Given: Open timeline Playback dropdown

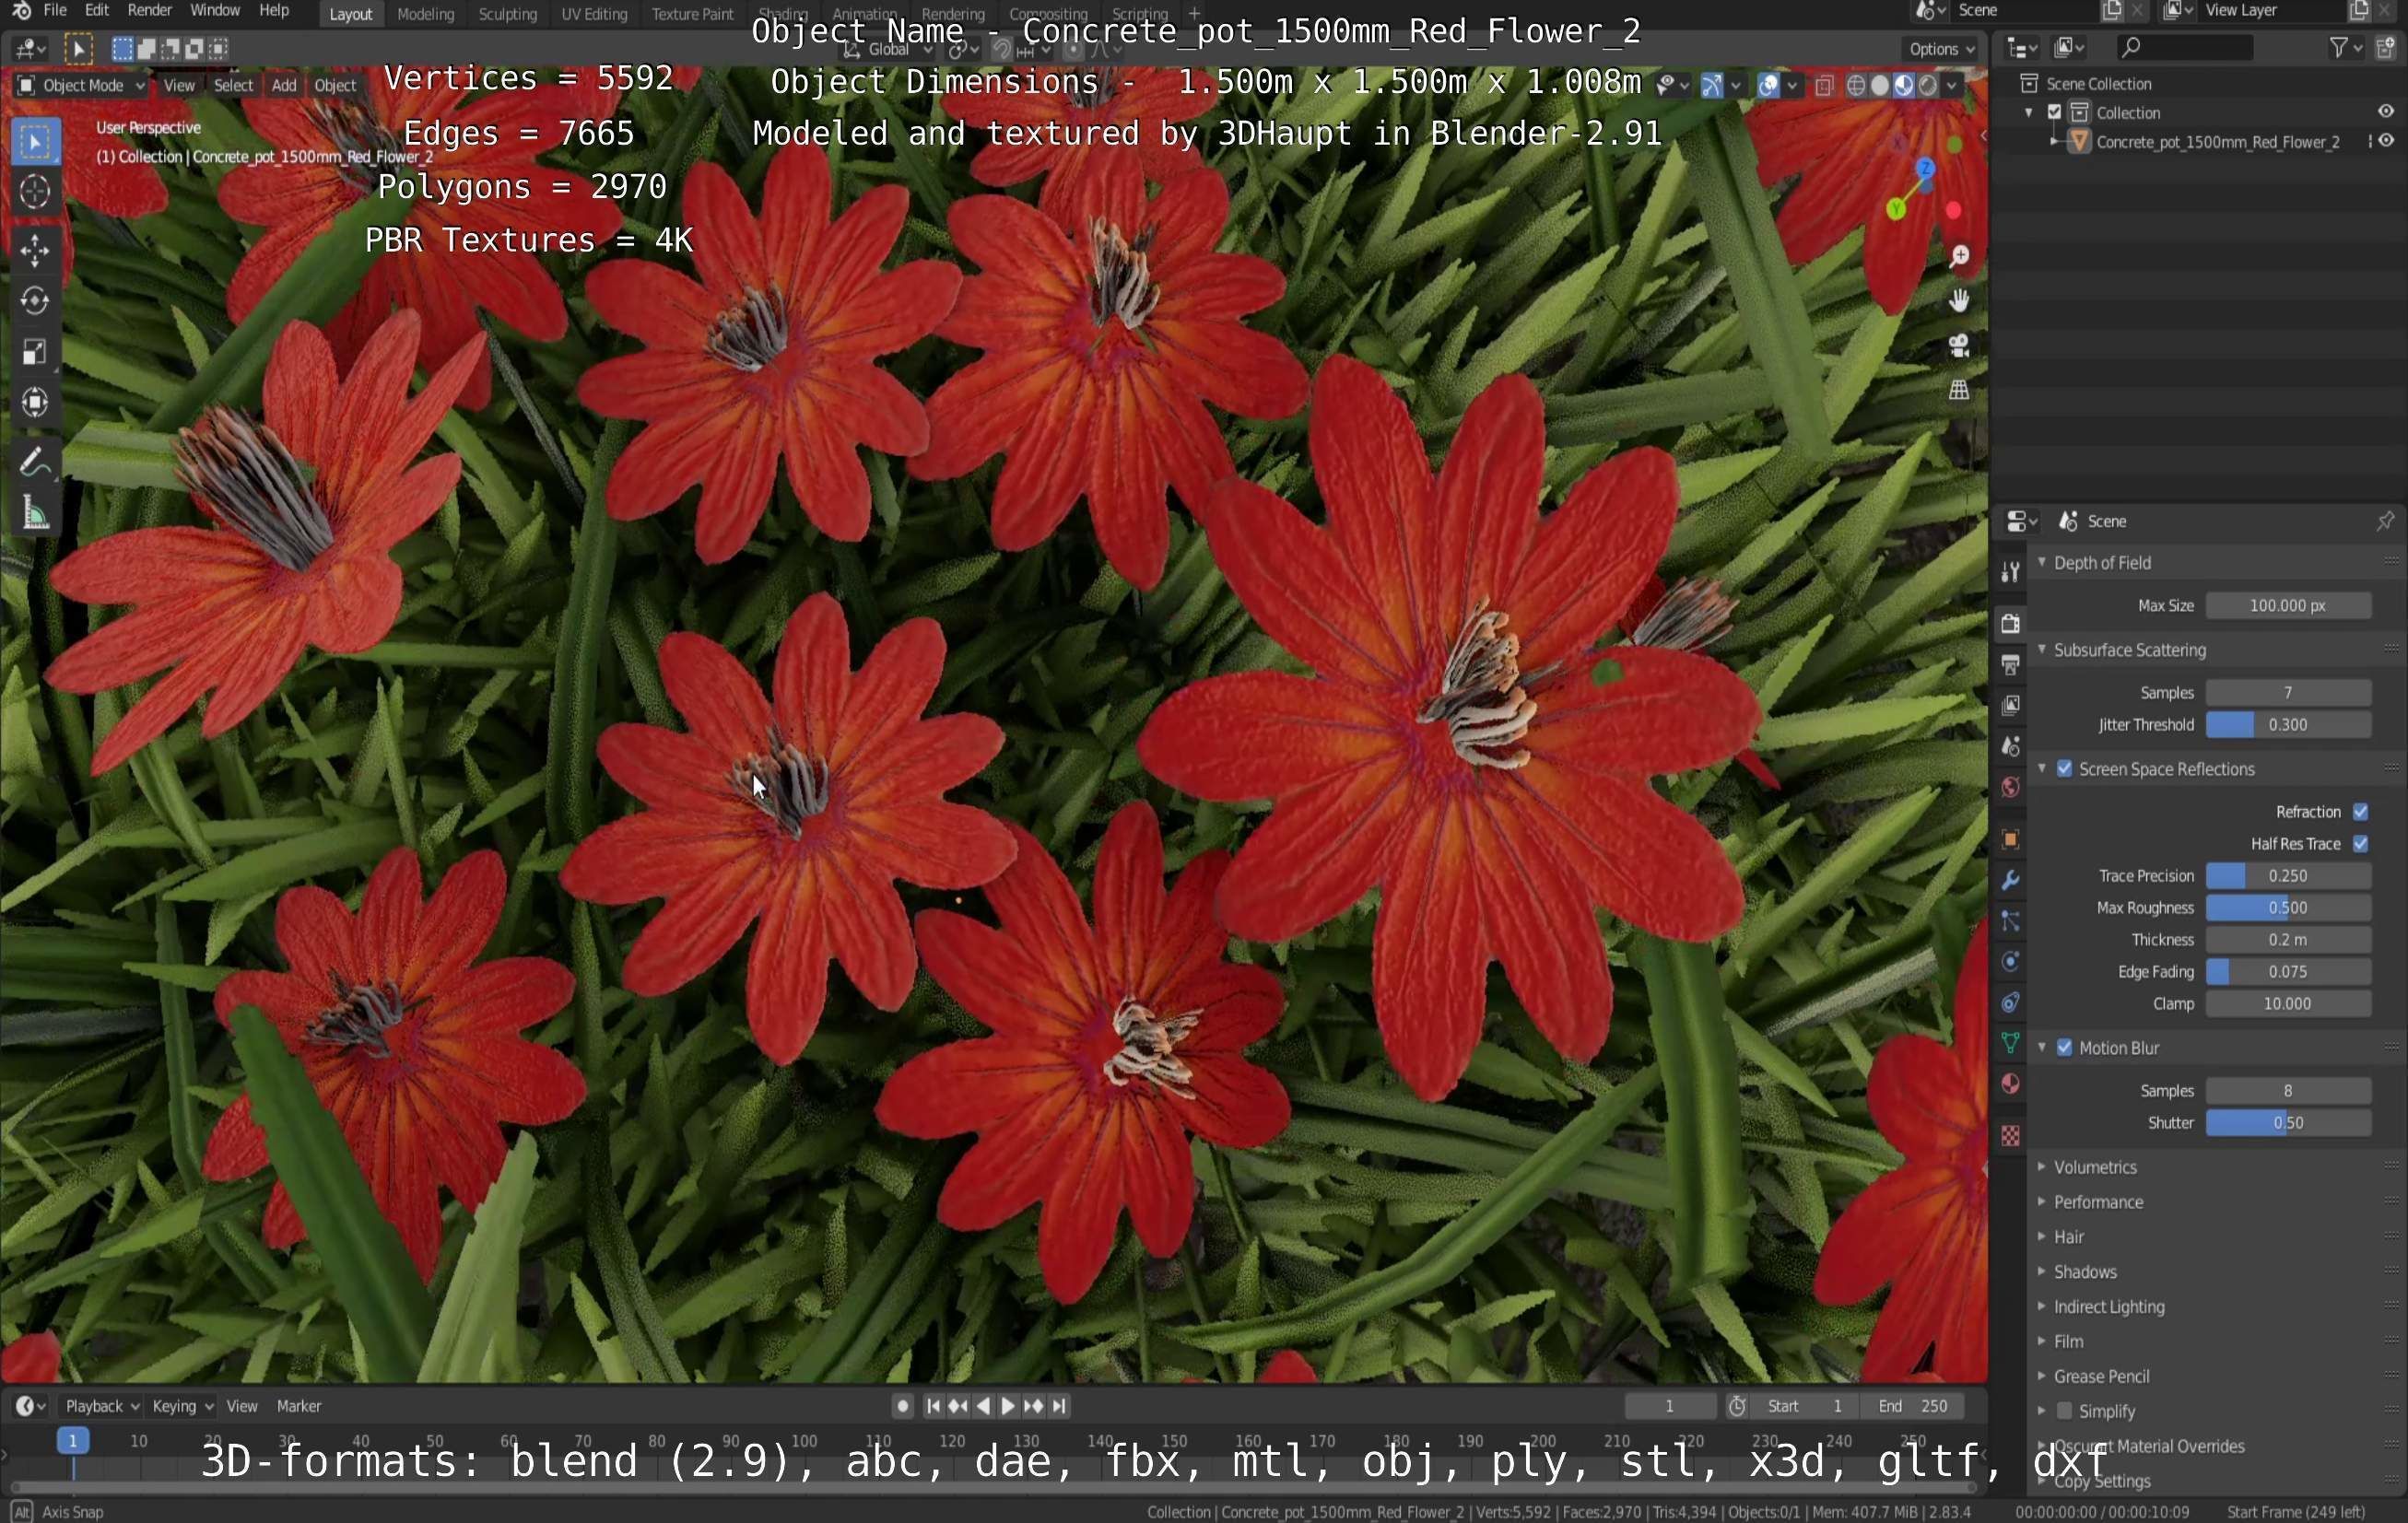Looking at the screenshot, I should pos(101,1406).
